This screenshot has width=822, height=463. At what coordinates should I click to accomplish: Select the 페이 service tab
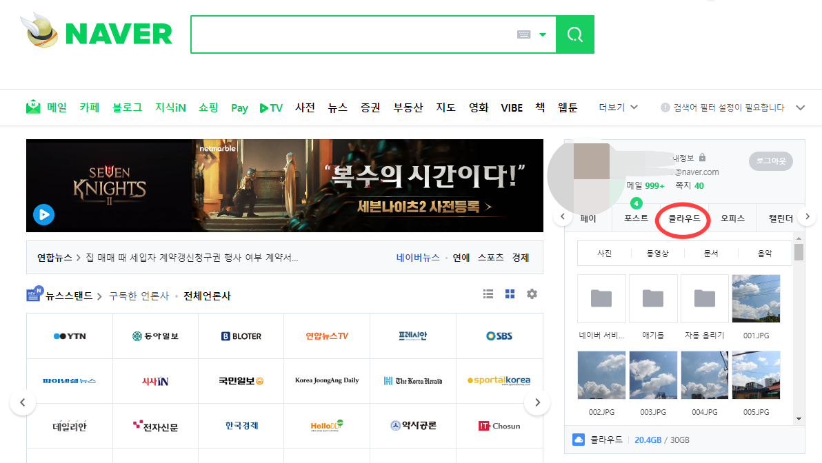coord(588,218)
